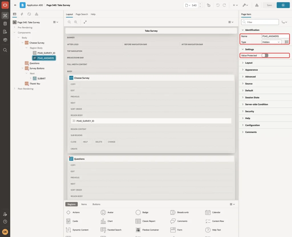
Task: Run the page with the play button
Action: coord(283,5)
